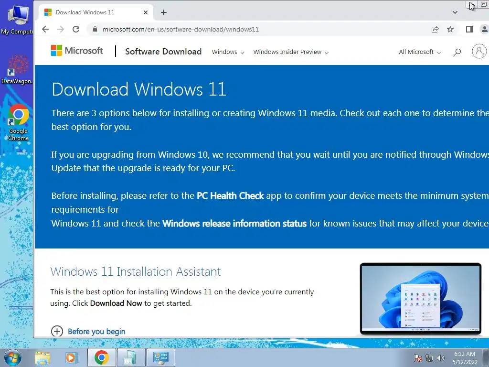The height and width of the screenshot is (367, 489).
Task: Click the taskbar clock showing 6:12 AM
Action: click(x=465, y=358)
